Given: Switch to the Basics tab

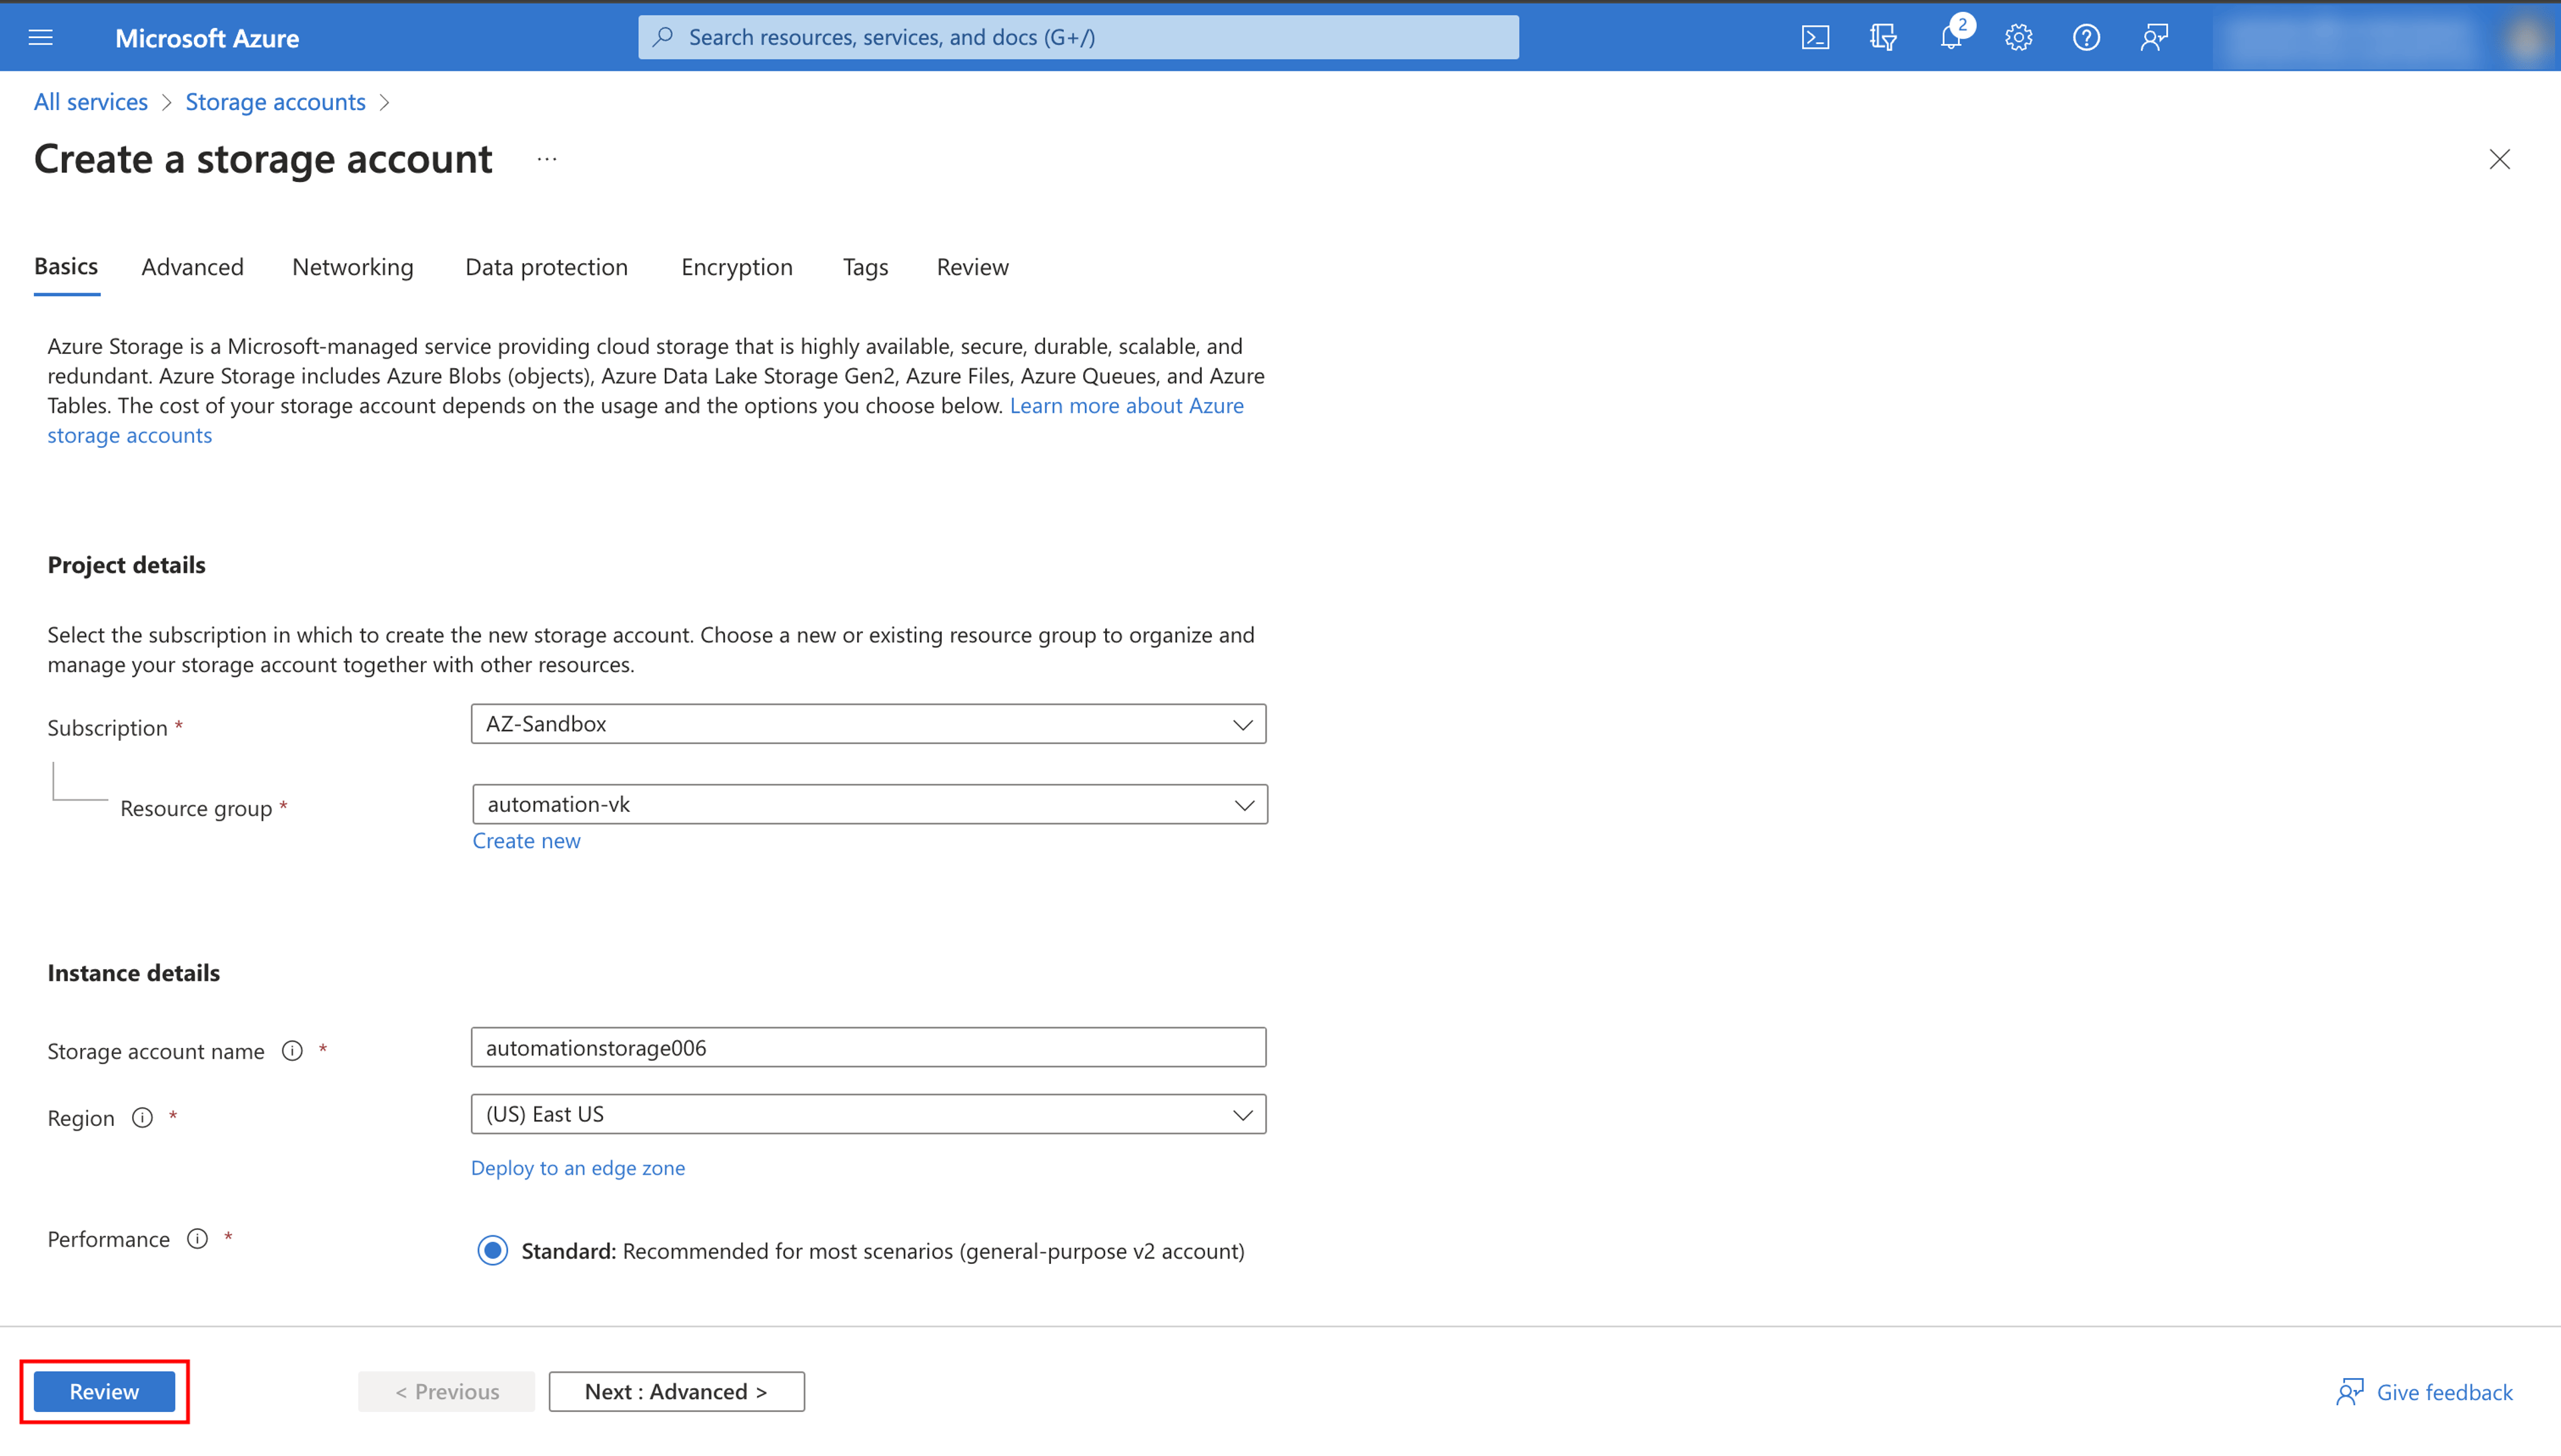Looking at the screenshot, I should (66, 266).
